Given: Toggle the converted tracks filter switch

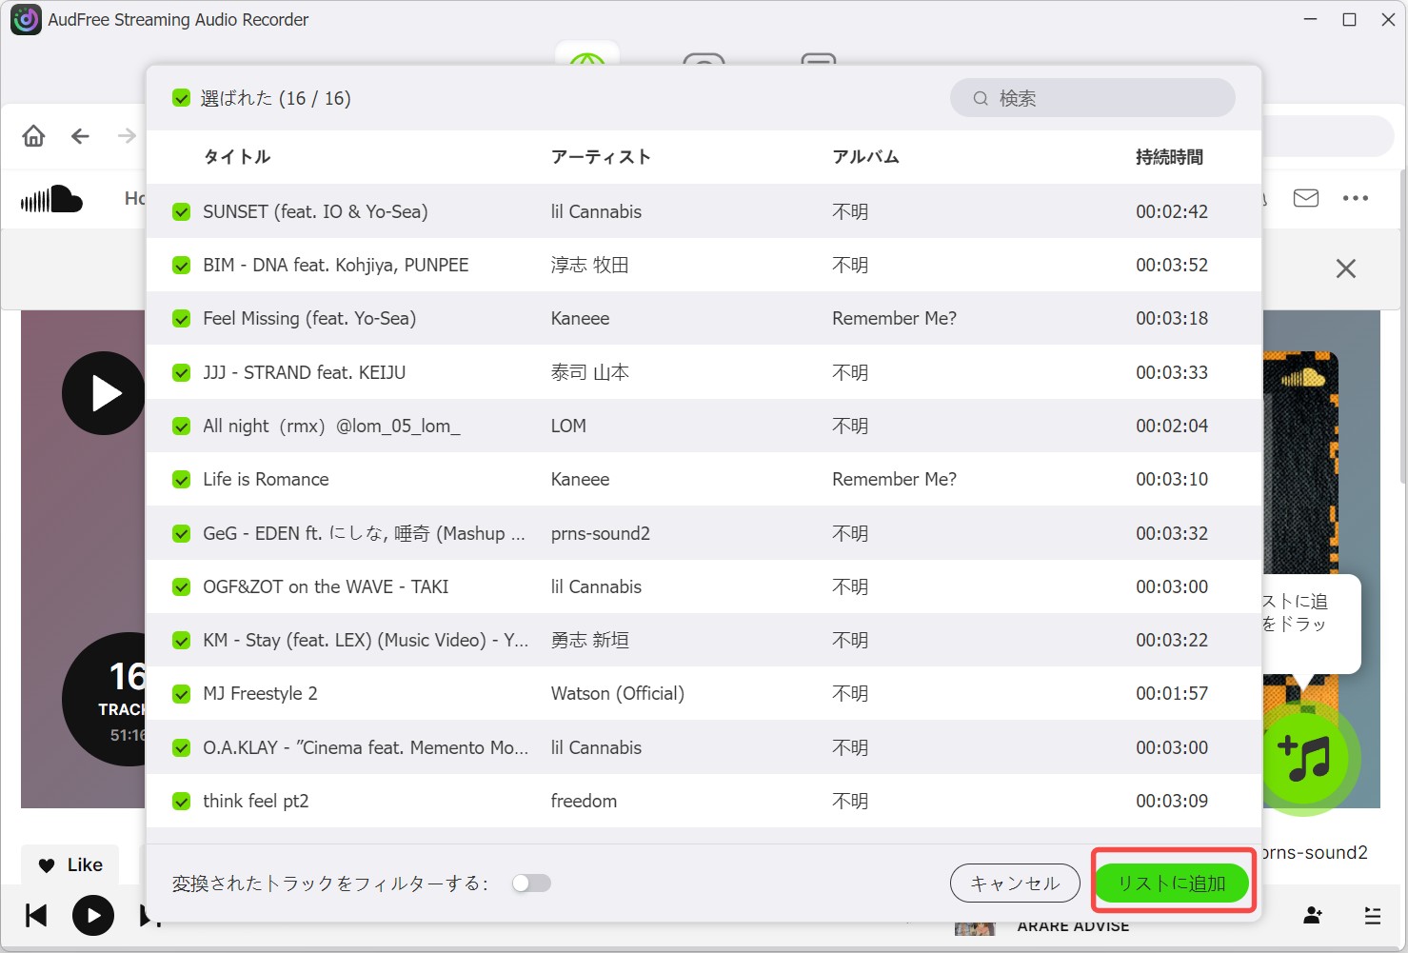Looking at the screenshot, I should [x=531, y=884].
